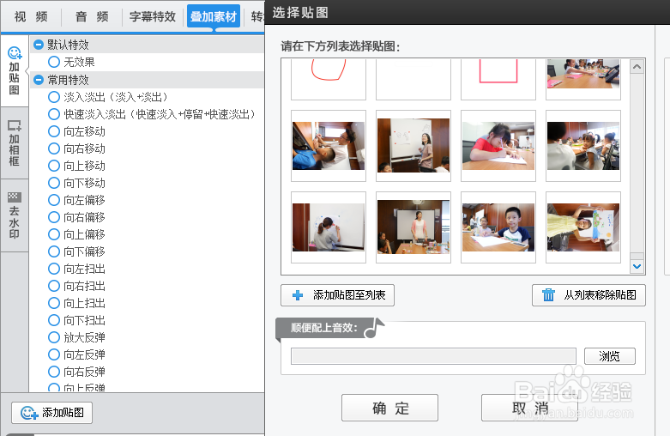Image resolution: width=670 pixels, height=436 pixels.
Task: Select thumbnail of girl holding drawing
Action: point(583,227)
